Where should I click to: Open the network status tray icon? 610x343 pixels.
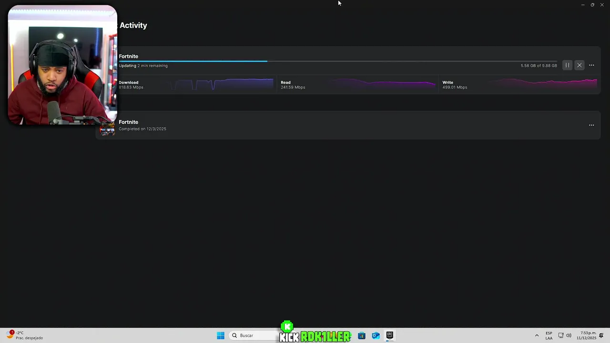[561, 335]
